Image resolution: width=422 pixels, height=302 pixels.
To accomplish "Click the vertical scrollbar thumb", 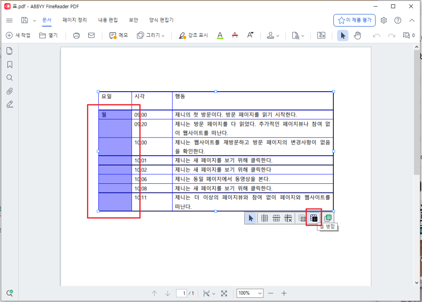I will click(417, 112).
